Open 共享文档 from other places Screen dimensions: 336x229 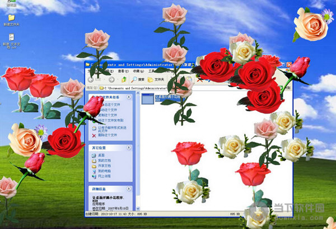[x=101, y=166]
